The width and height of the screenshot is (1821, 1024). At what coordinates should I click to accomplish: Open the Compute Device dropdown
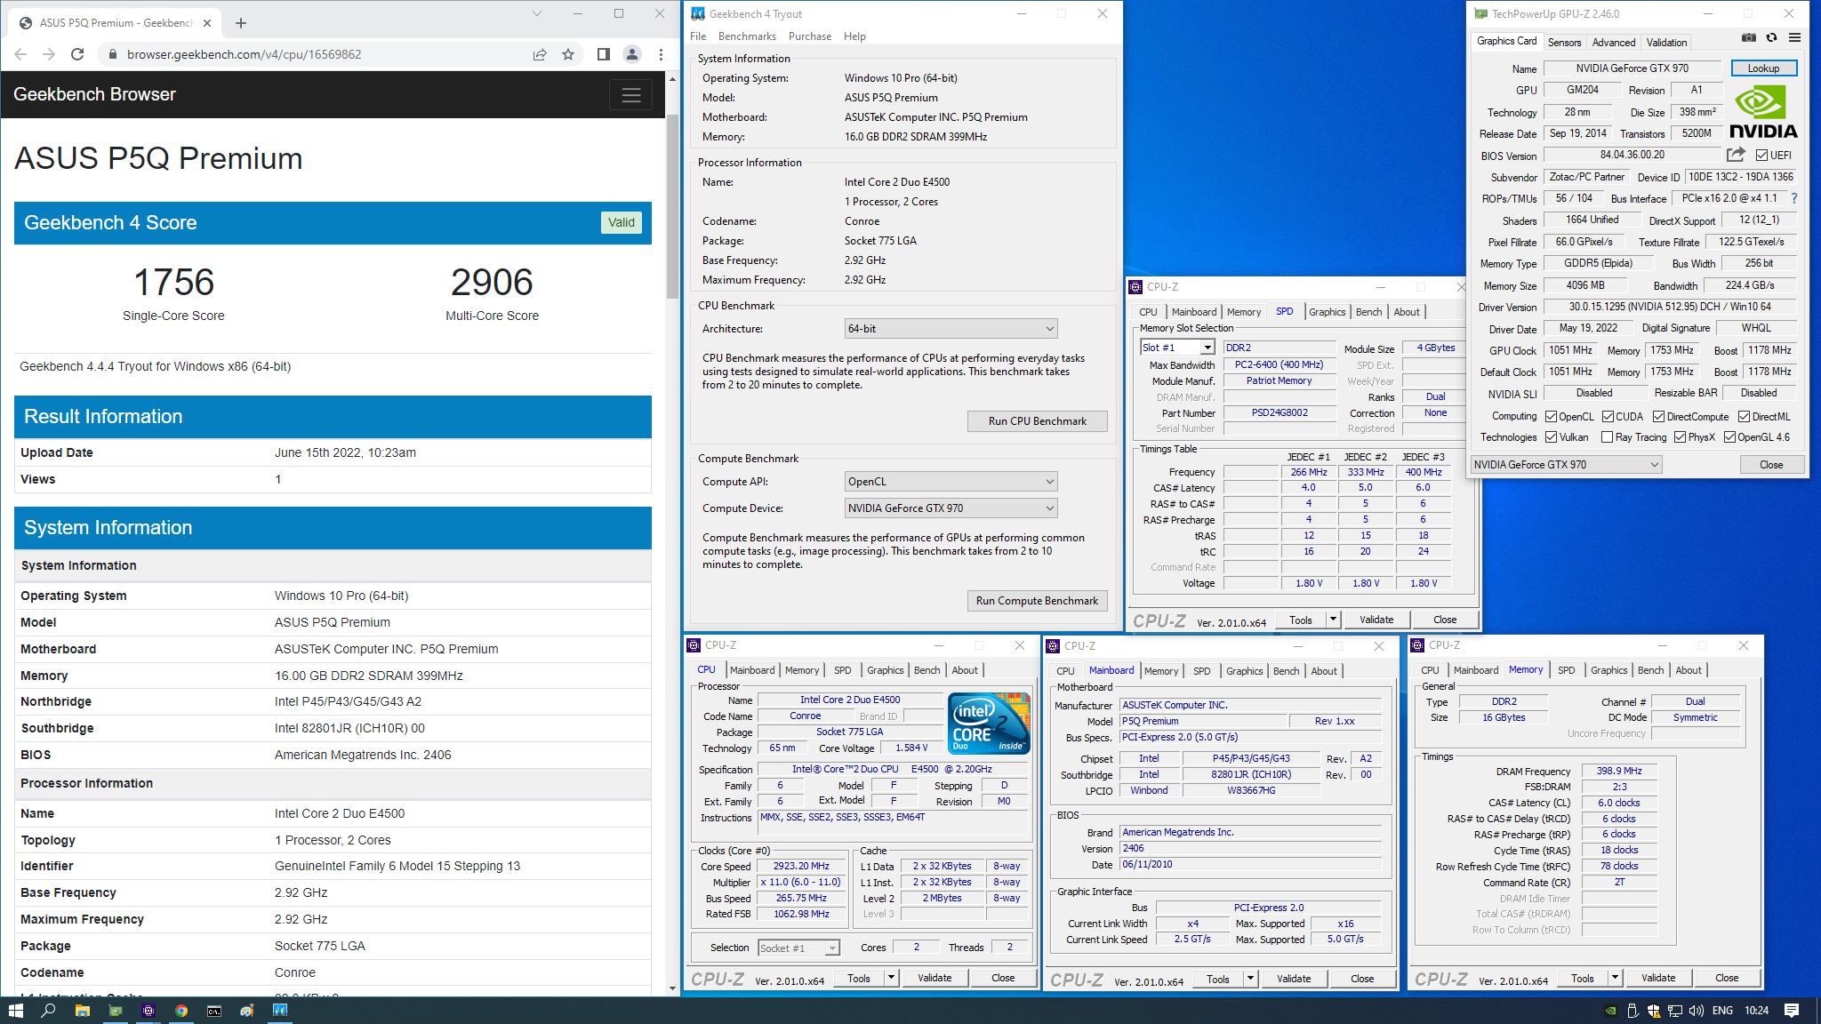tap(951, 508)
